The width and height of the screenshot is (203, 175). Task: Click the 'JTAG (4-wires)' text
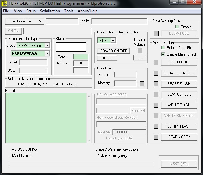(x=21, y=156)
